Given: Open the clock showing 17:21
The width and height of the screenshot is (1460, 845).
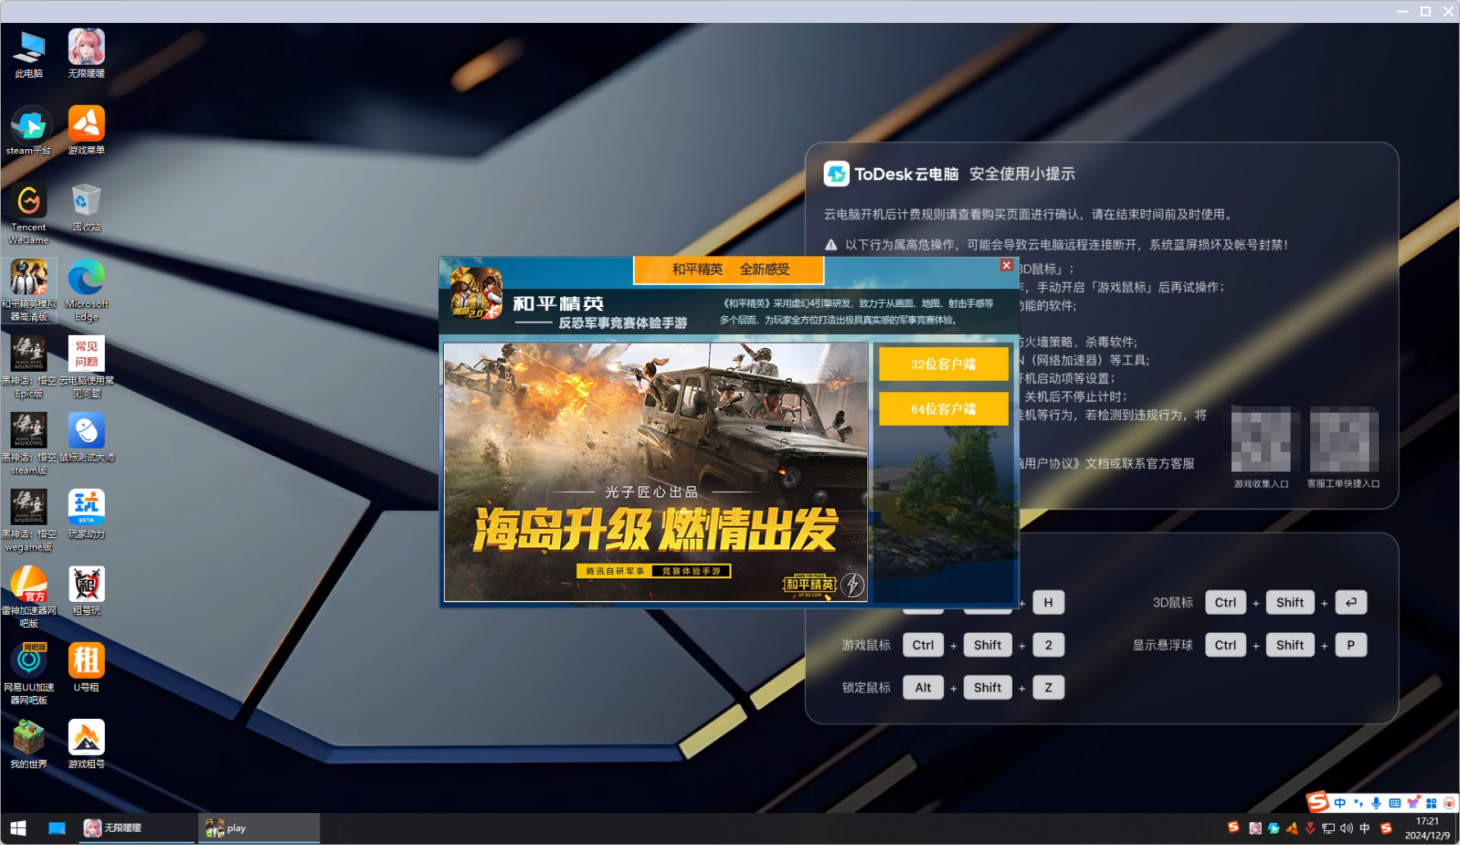Looking at the screenshot, I should pyautogui.click(x=1427, y=828).
